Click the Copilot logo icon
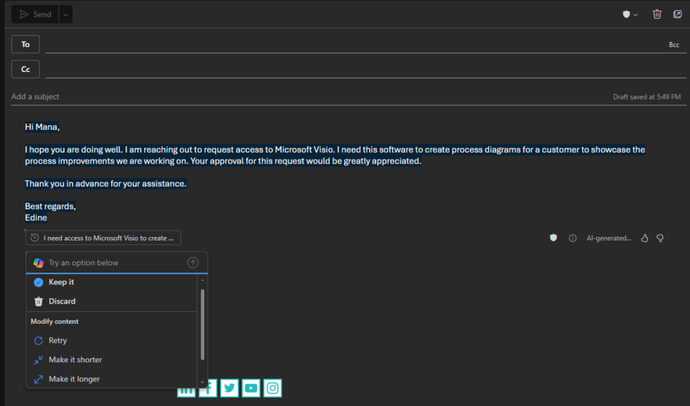Viewport: 690px width, 406px height. [38, 263]
